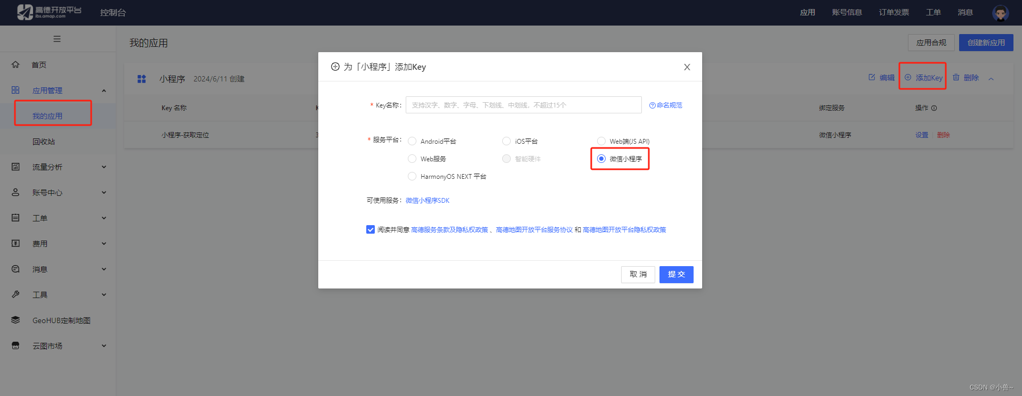Click the 小程序-获取定位 key name cell
Screen dimensions: 1022x396
pyautogui.click(x=185, y=135)
